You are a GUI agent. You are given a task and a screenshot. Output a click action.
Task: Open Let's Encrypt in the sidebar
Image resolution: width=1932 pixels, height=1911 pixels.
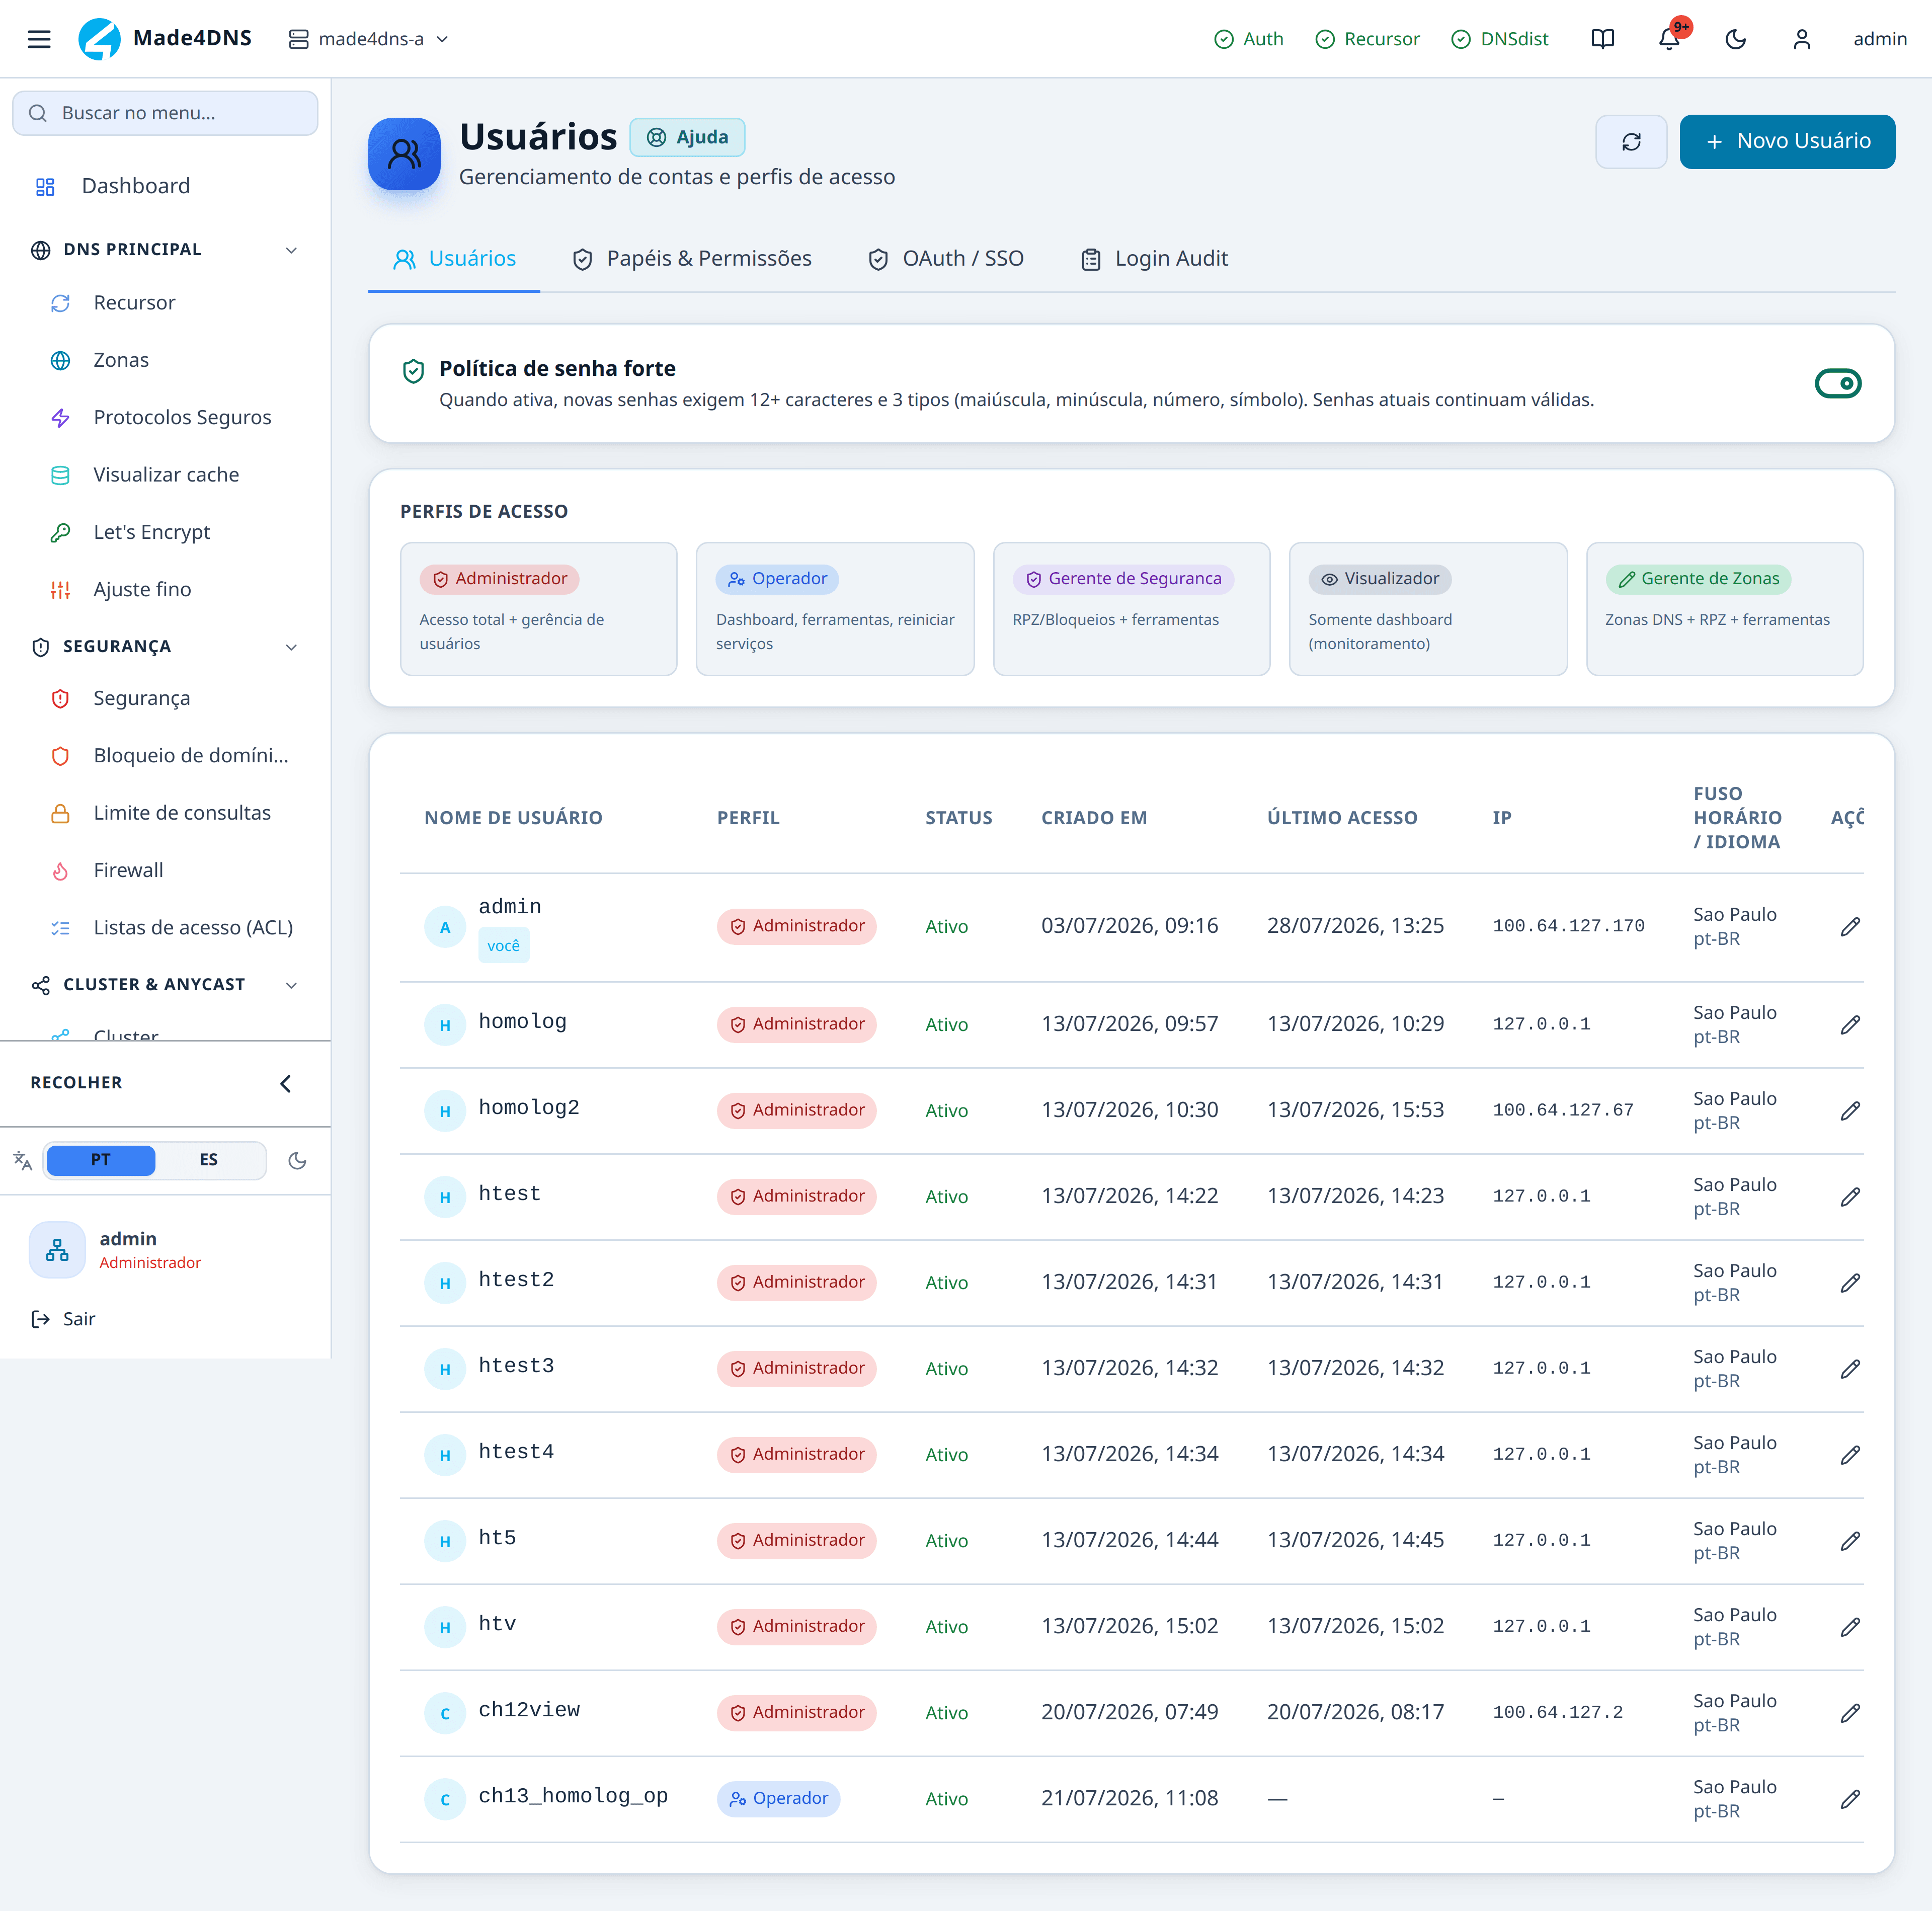(165, 532)
